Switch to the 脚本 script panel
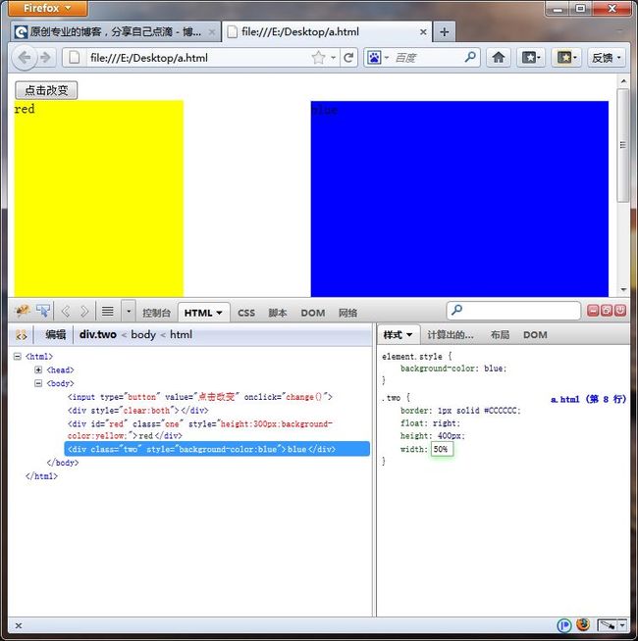Viewport: 638px width, 641px height. [278, 313]
